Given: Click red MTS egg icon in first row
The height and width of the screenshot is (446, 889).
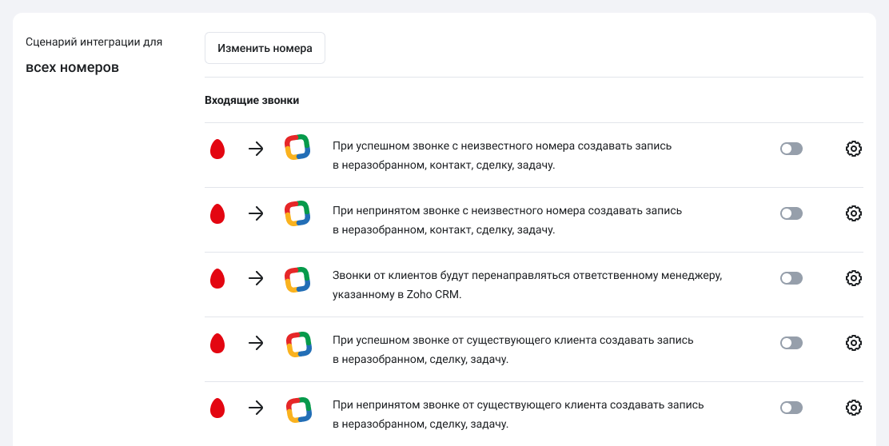Looking at the screenshot, I should tap(217, 149).
